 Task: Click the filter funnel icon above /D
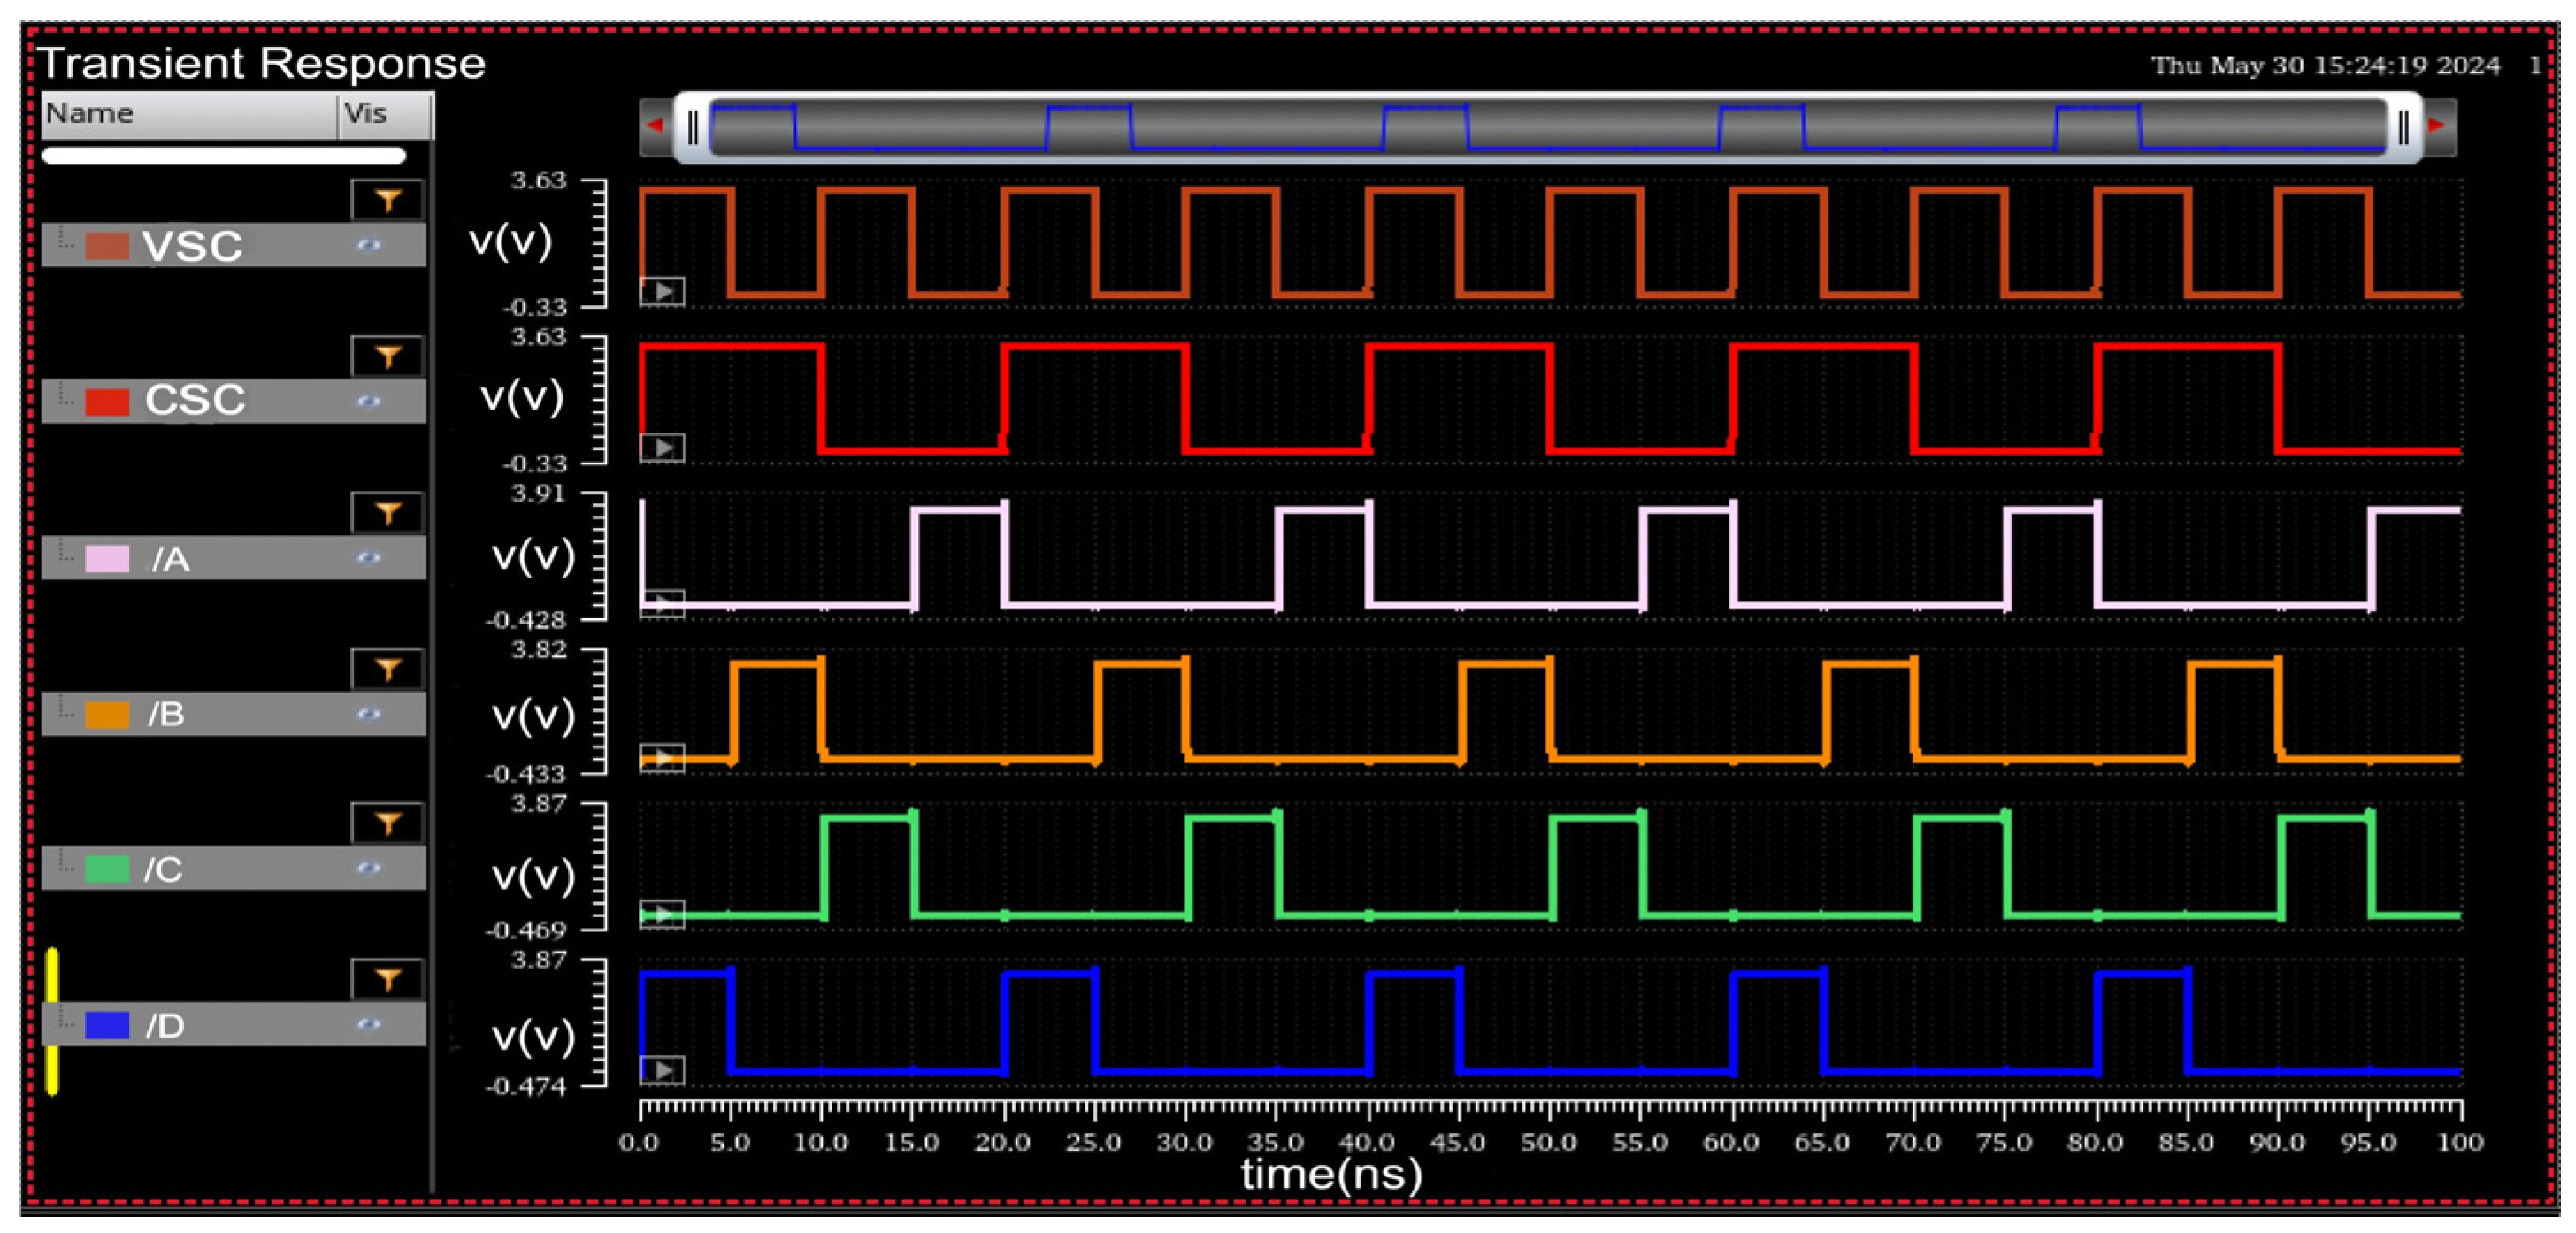pos(387,979)
